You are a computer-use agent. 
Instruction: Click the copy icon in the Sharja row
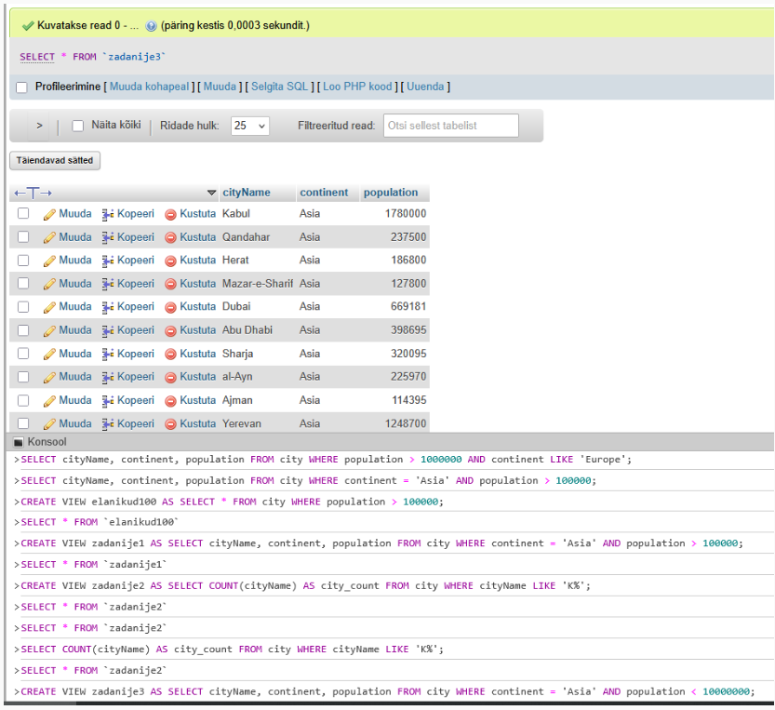108,354
